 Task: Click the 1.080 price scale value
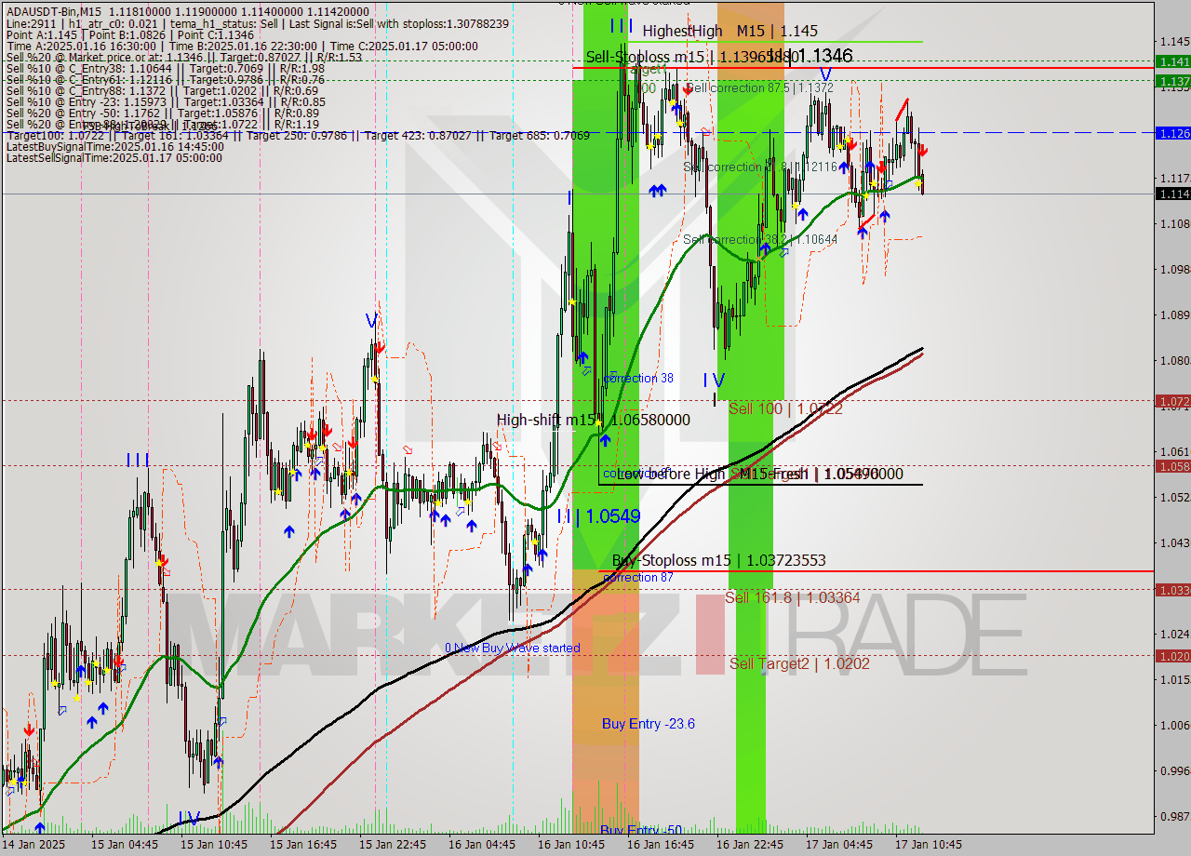[1174, 361]
